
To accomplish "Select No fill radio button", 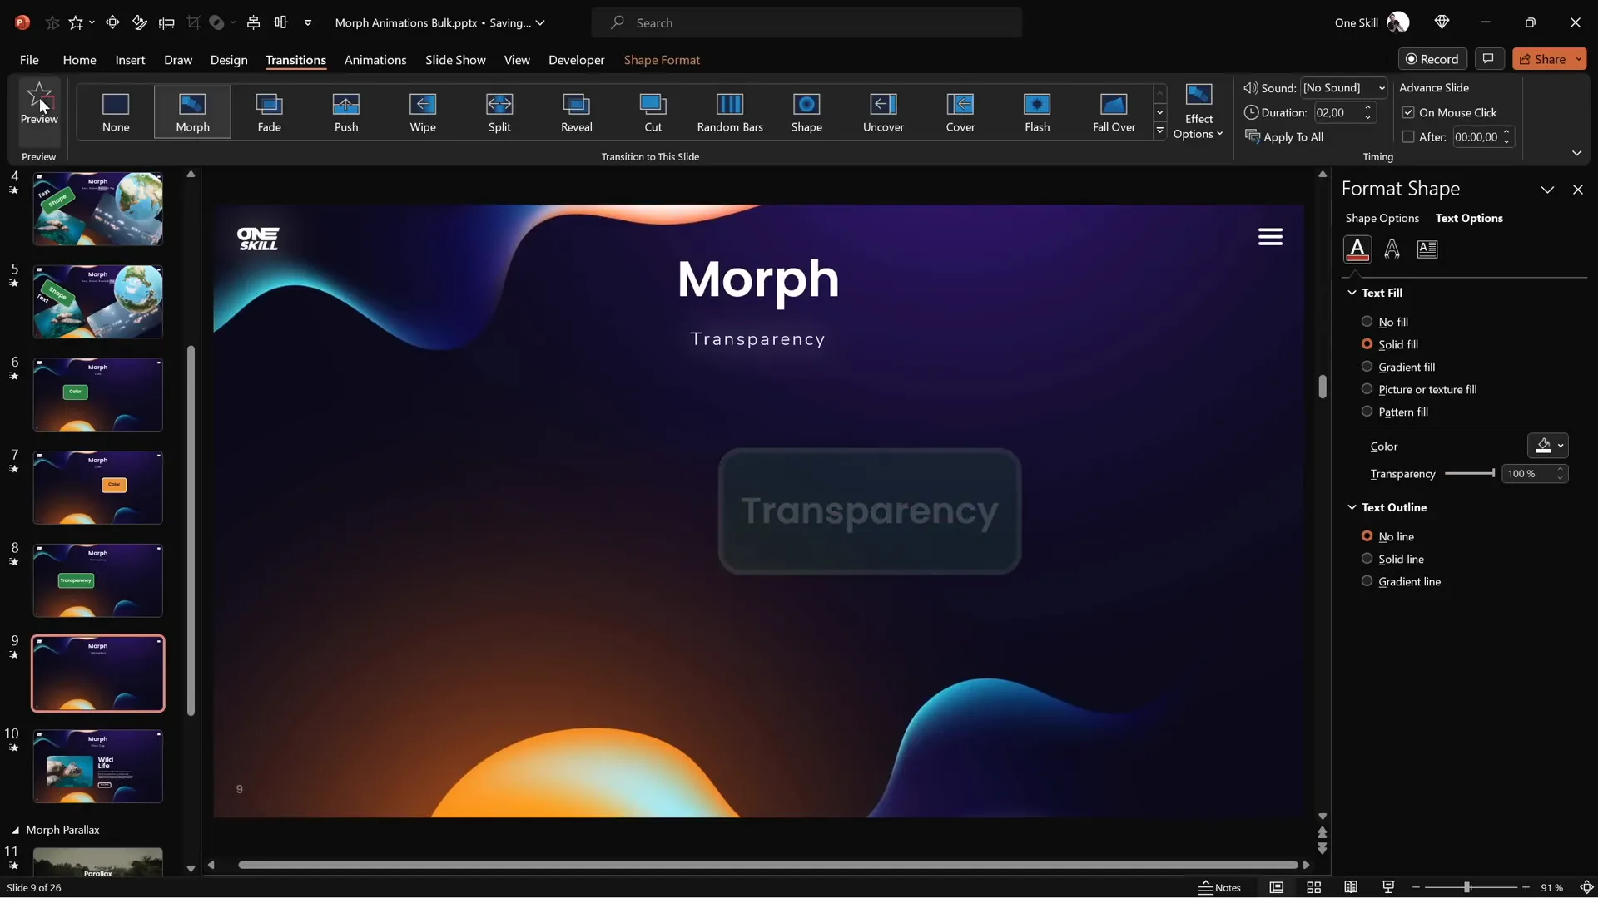I will (1367, 321).
